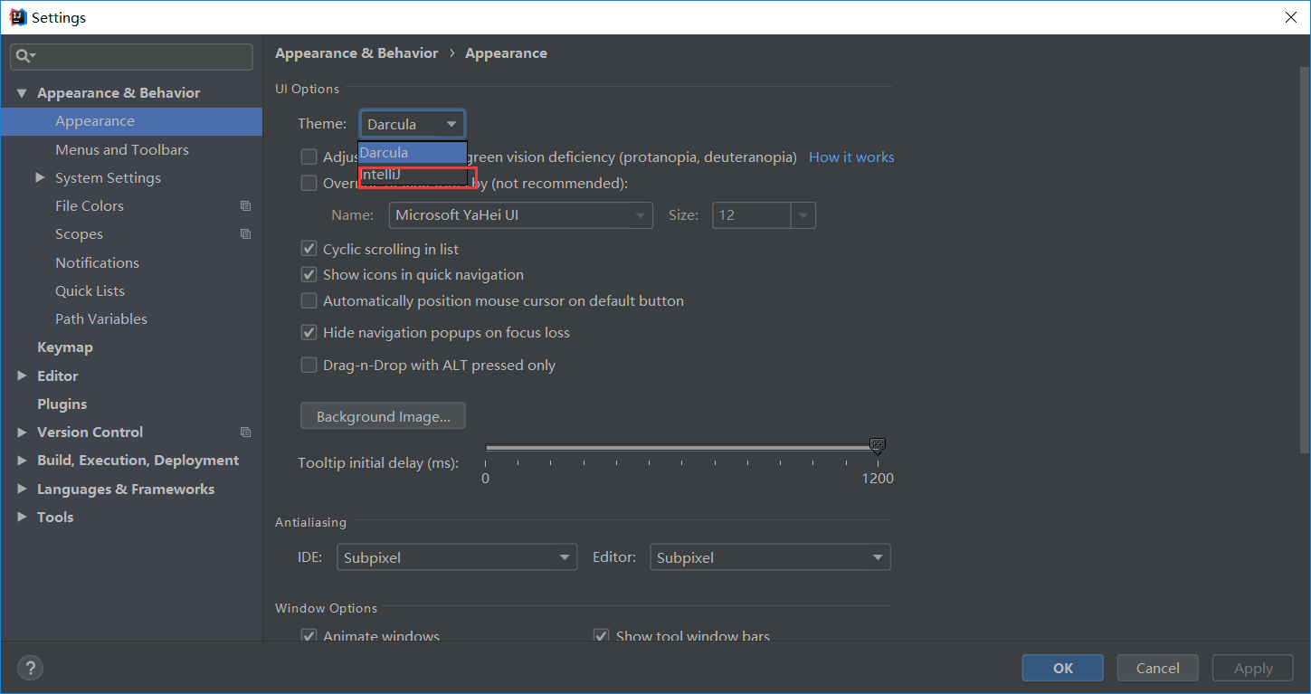Image resolution: width=1311 pixels, height=694 pixels.
Task: Click the help question mark icon
Action: pos(30,669)
